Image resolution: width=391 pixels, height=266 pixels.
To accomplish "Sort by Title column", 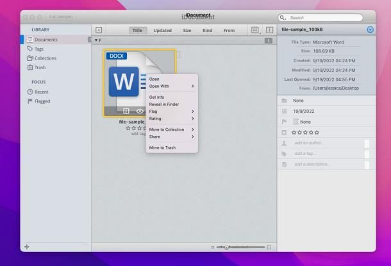I will pyautogui.click(x=137, y=30).
